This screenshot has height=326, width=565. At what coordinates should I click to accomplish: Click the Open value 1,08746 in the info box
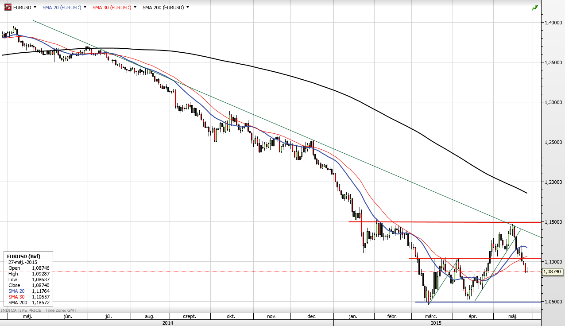pos(40,268)
